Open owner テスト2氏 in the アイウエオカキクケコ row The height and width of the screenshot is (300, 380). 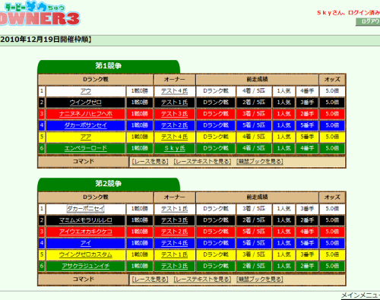(x=175, y=232)
